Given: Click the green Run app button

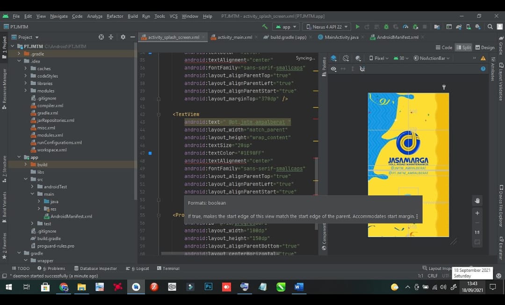Looking at the screenshot, I should (358, 27).
